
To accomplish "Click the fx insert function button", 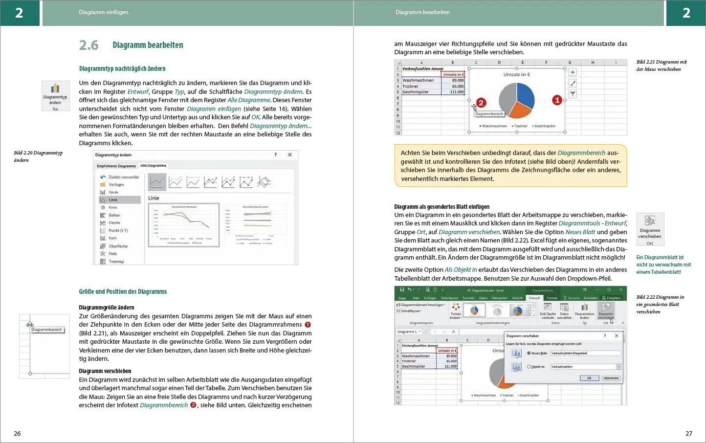I will (453, 332).
